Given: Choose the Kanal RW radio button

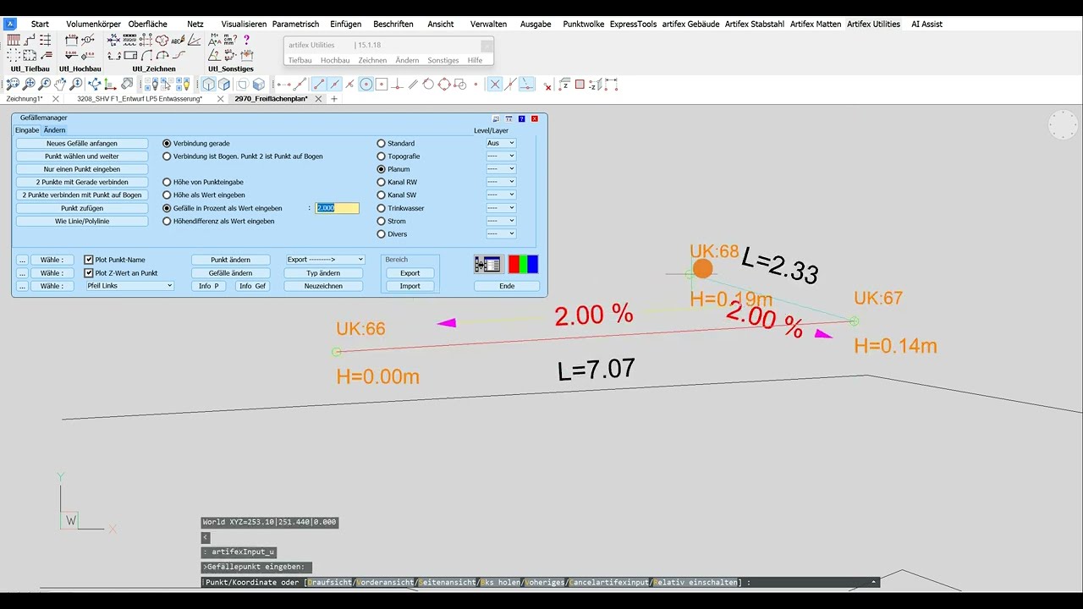Looking at the screenshot, I should tap(381, 182).
